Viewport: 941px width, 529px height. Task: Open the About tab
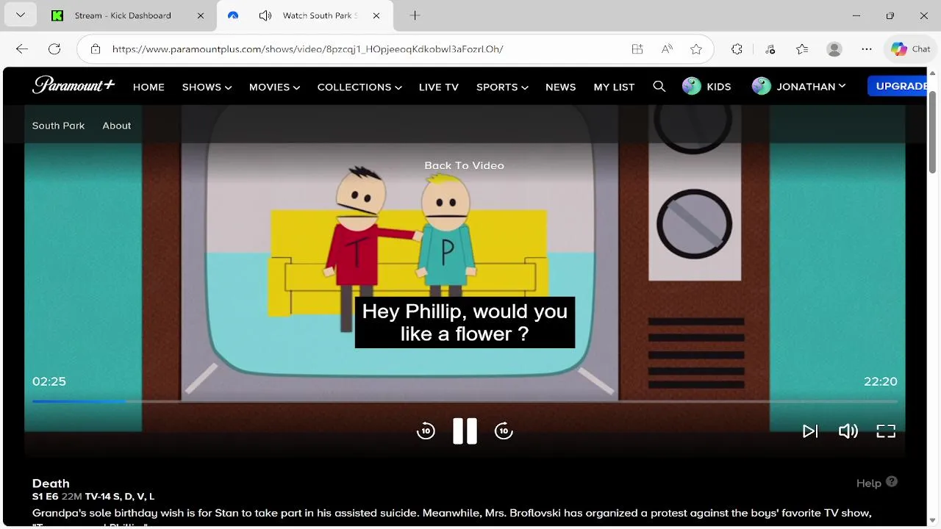tap(117, 126)
